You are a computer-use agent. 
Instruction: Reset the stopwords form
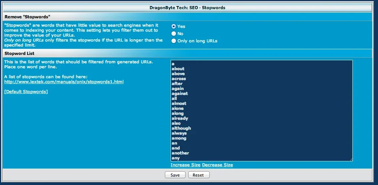pyautogui.click(x=199, y=175)
